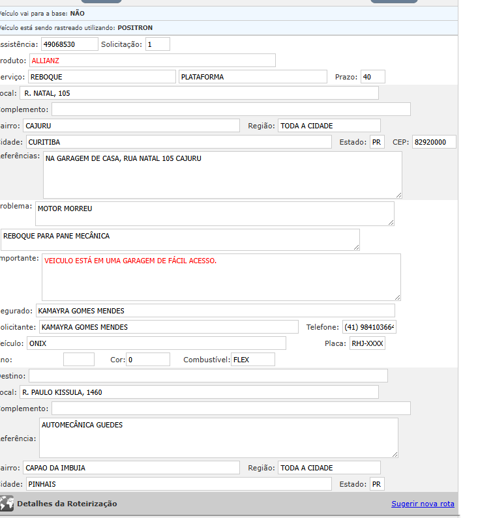Click destination Local field R. PAULO KISSULA, 1460
Image resolution: width=493 pixels, height=518 pixels.
click(x=199, y=392)
